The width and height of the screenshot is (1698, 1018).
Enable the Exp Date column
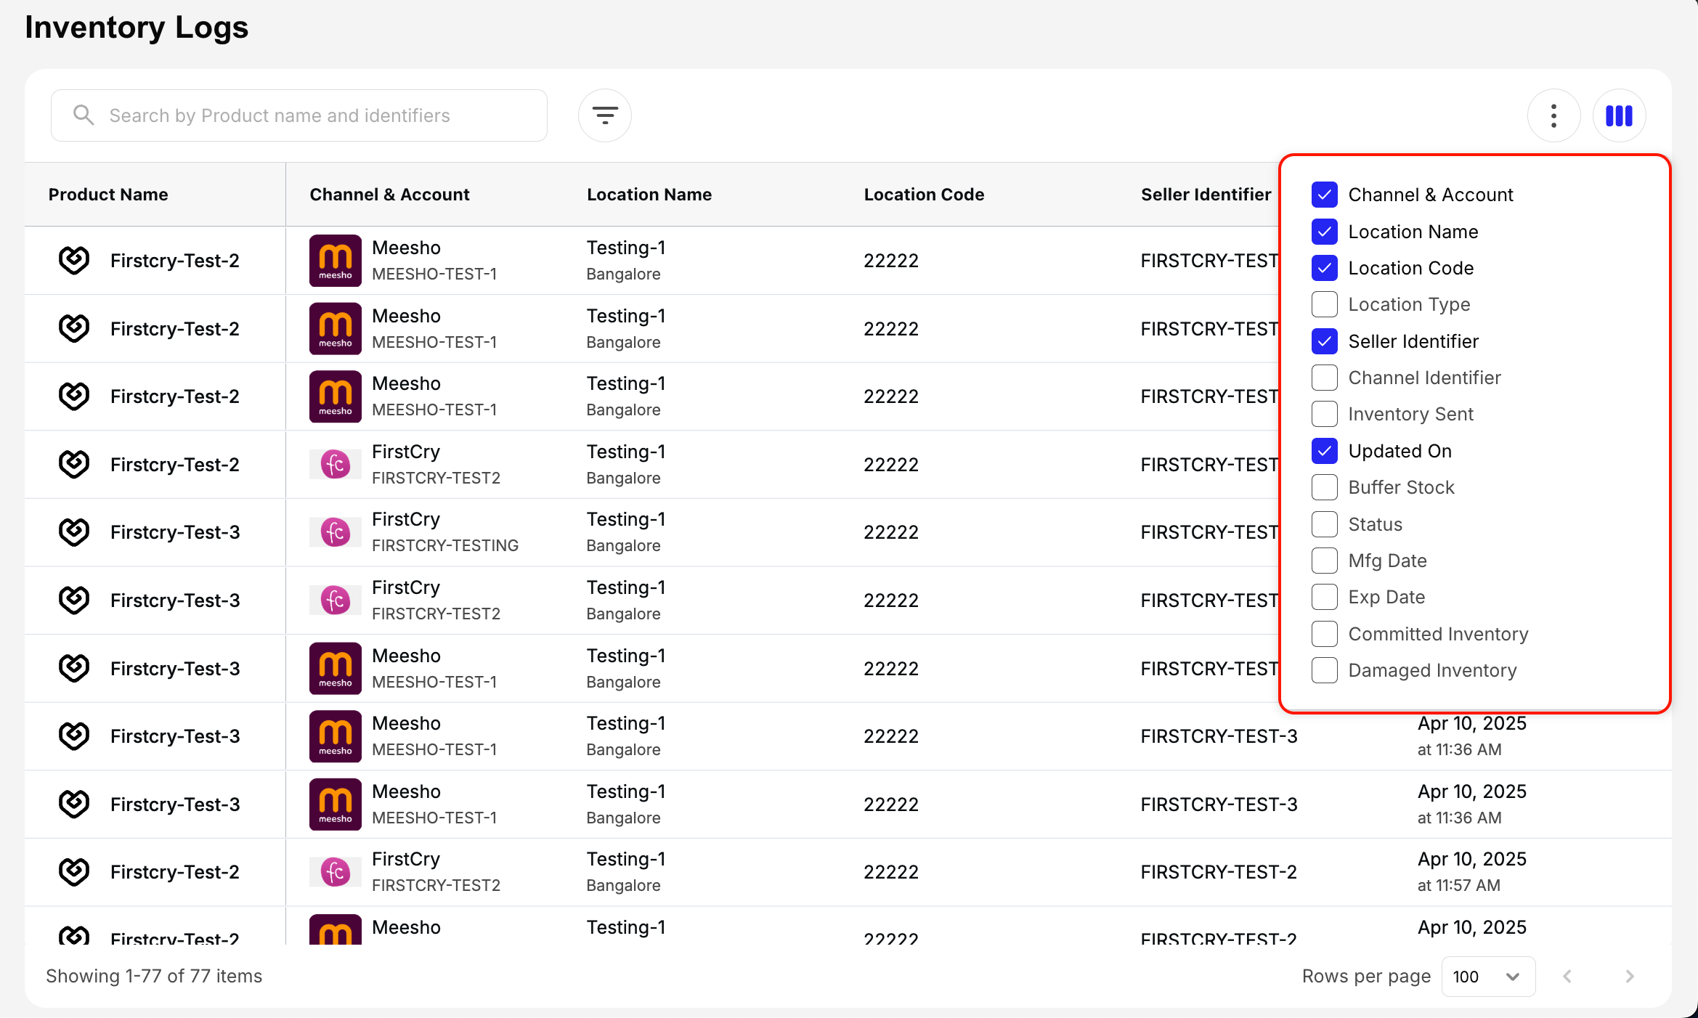point(1324,597)
